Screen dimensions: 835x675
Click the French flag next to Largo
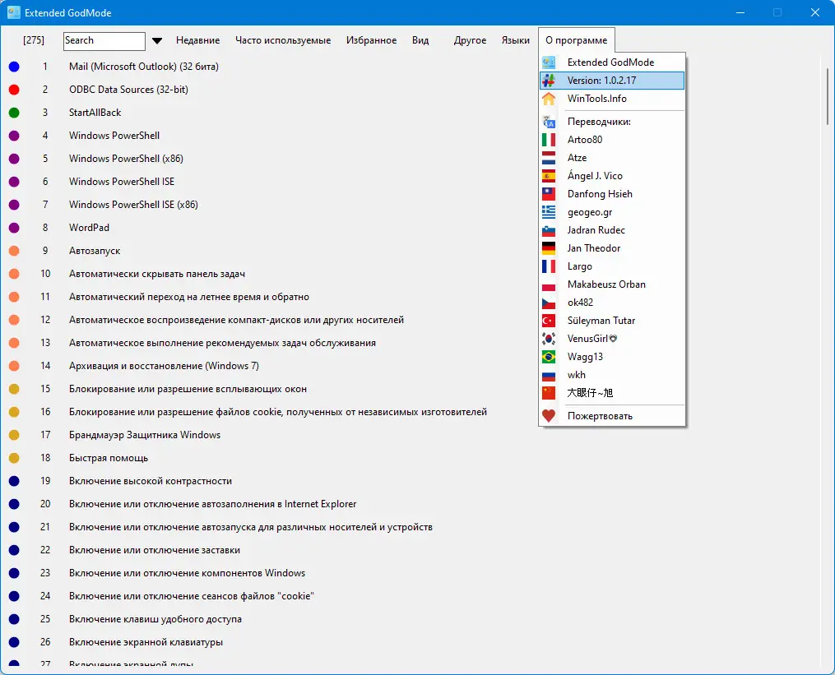click(549, 266)
